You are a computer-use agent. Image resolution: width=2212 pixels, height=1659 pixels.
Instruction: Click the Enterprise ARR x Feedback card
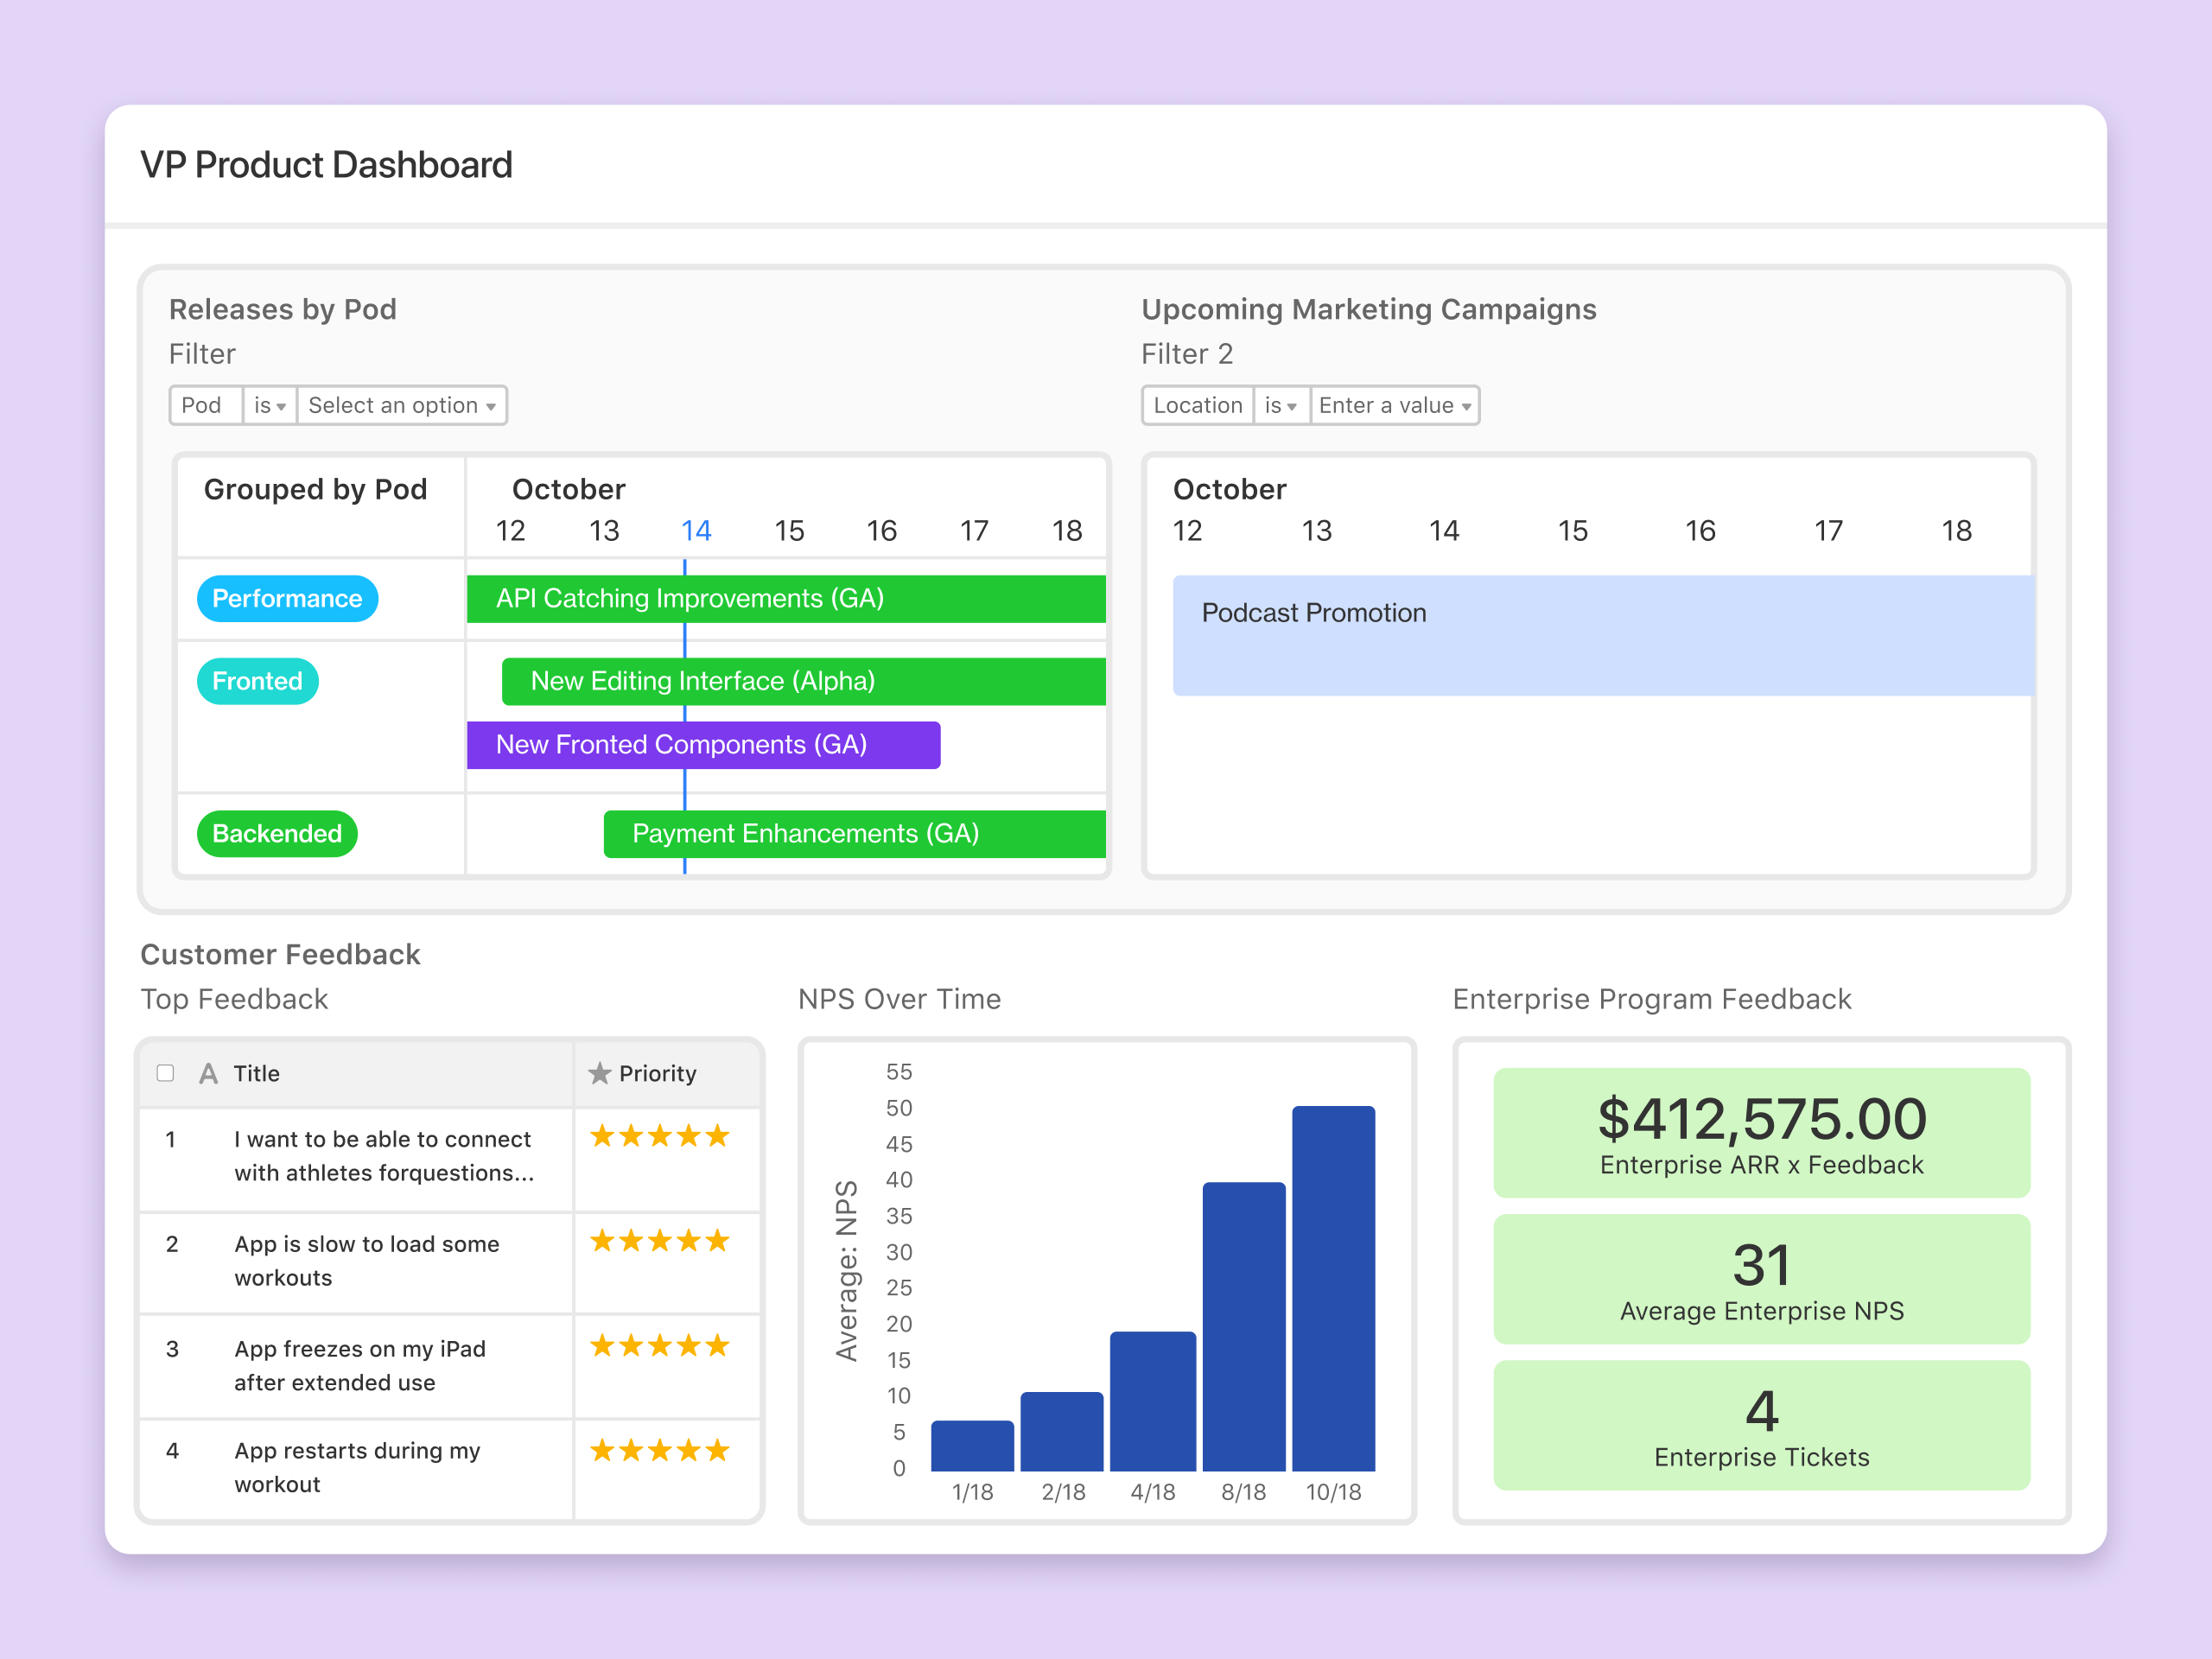pyautogui.click(x=1760, y=1132)
